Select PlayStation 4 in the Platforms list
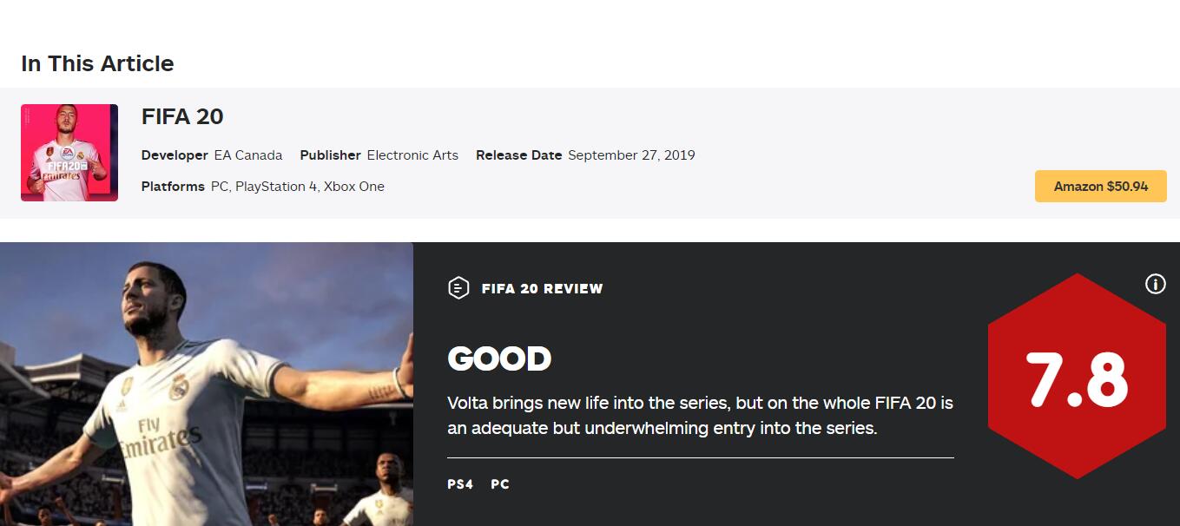Viewport: 1180px width, 526px height. [275, 187]
